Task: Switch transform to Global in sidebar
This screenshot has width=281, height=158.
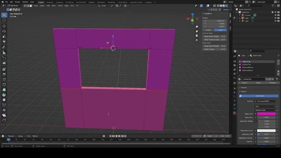Action: [x=209, y=30]
